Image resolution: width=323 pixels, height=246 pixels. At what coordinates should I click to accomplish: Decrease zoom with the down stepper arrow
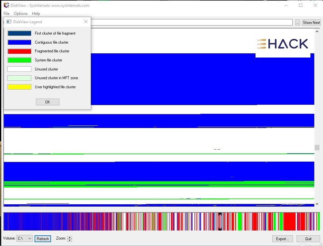tap(70, 240)
